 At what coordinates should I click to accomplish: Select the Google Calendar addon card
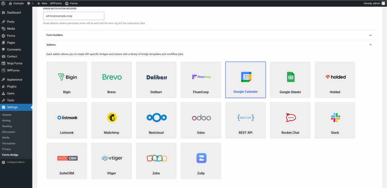click(x=245, y=80)
